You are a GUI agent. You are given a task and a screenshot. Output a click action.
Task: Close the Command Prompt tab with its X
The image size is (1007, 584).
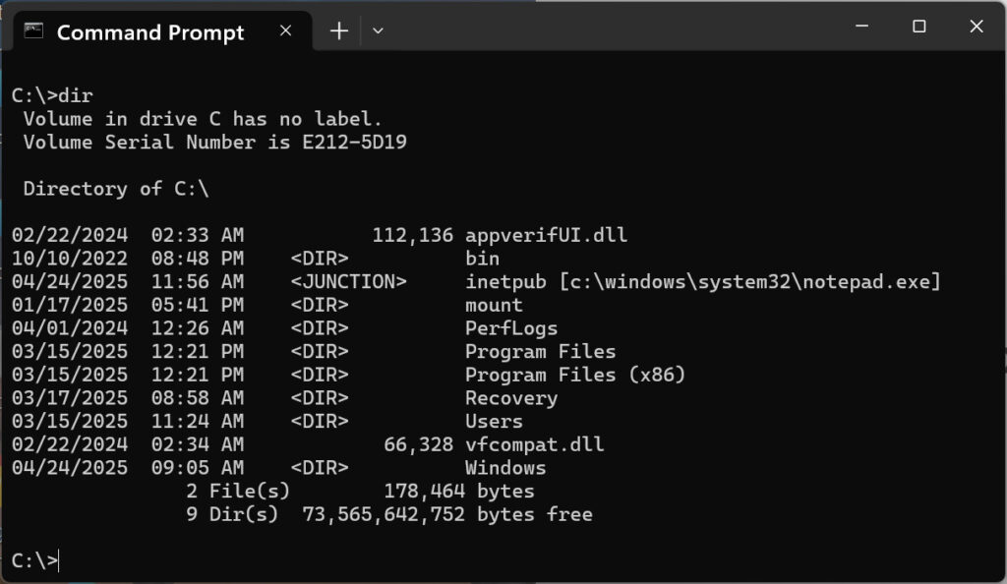pyautogui.click(x=285, y=30)
